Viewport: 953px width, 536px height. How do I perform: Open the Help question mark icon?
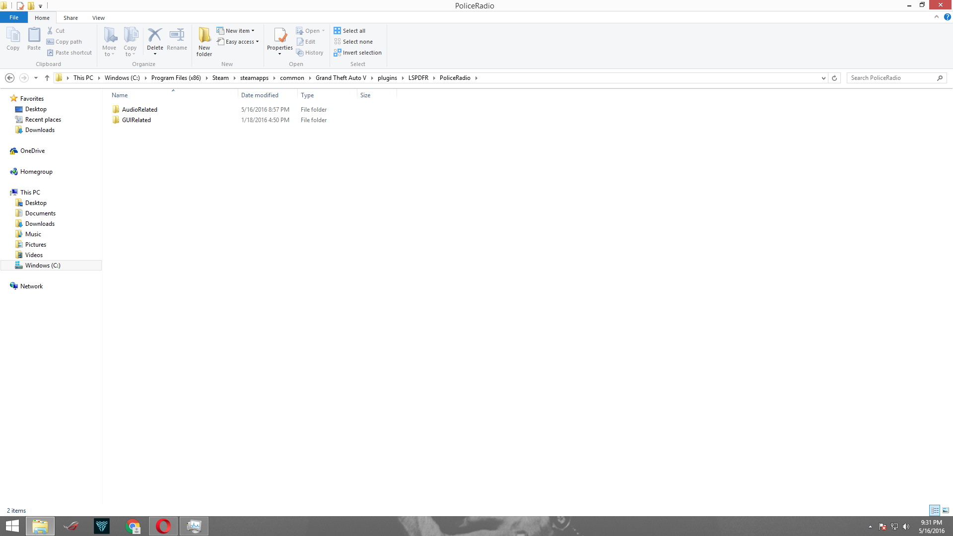click(x=947, y=17)
